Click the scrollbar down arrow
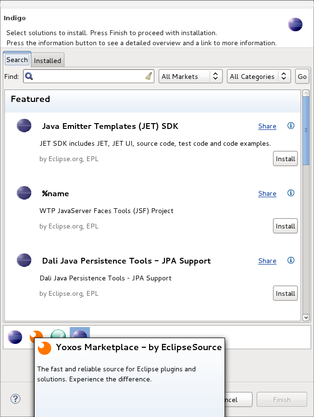 306,317
